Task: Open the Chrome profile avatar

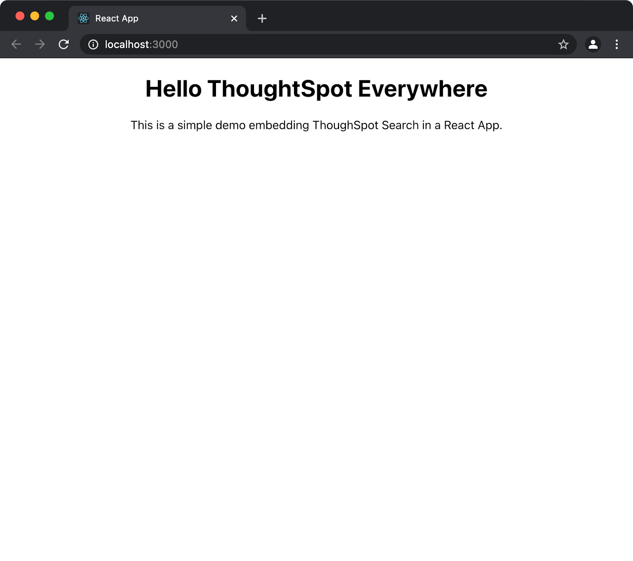Action: pos(593,44)
